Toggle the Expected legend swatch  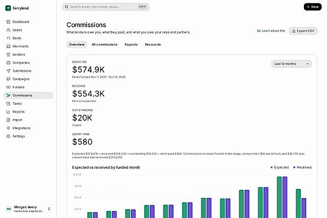click(271, 167)
